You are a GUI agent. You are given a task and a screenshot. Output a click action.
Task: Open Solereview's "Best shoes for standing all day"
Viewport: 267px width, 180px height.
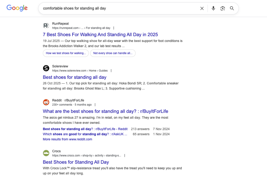click(x=75, y=77)
